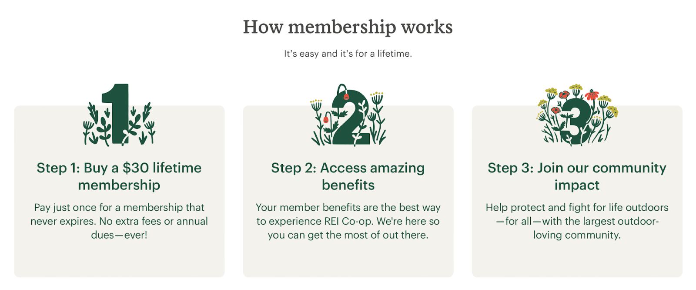696x290 pixels.
Task: Click the "Your member benefits are the best way" paragraph
Action: 348,221
